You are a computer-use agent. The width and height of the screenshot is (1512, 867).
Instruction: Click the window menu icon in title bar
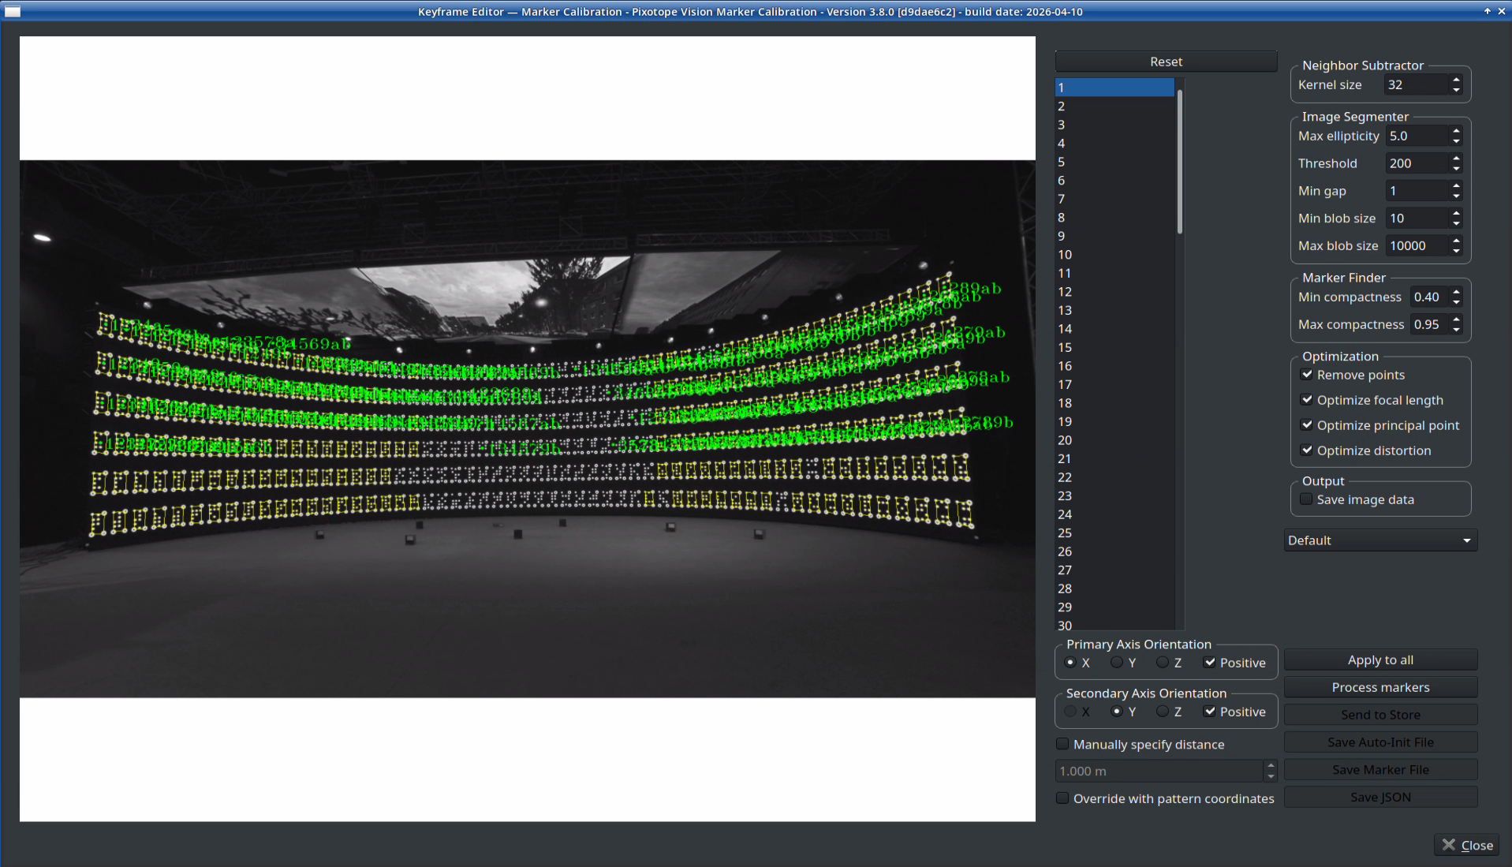click(13, 12)
